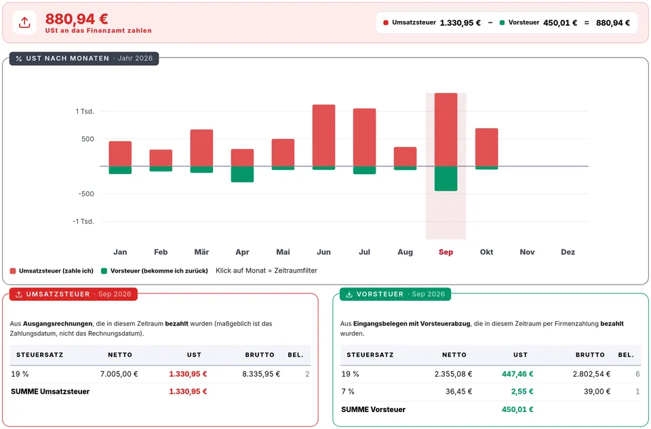Image resolution: width=651 pixels, height=429 pixels.
Task: Filter by month Okt
Action: point(486,252)
